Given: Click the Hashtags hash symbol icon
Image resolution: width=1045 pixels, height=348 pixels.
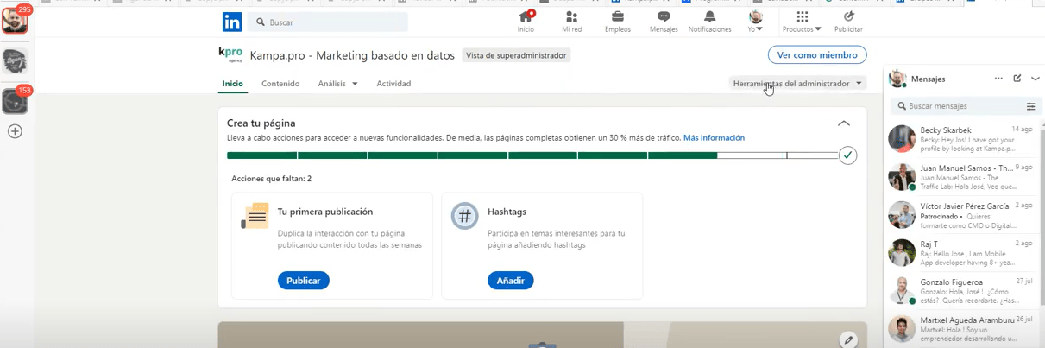Looking at the screenshot, I should [465, 216].
